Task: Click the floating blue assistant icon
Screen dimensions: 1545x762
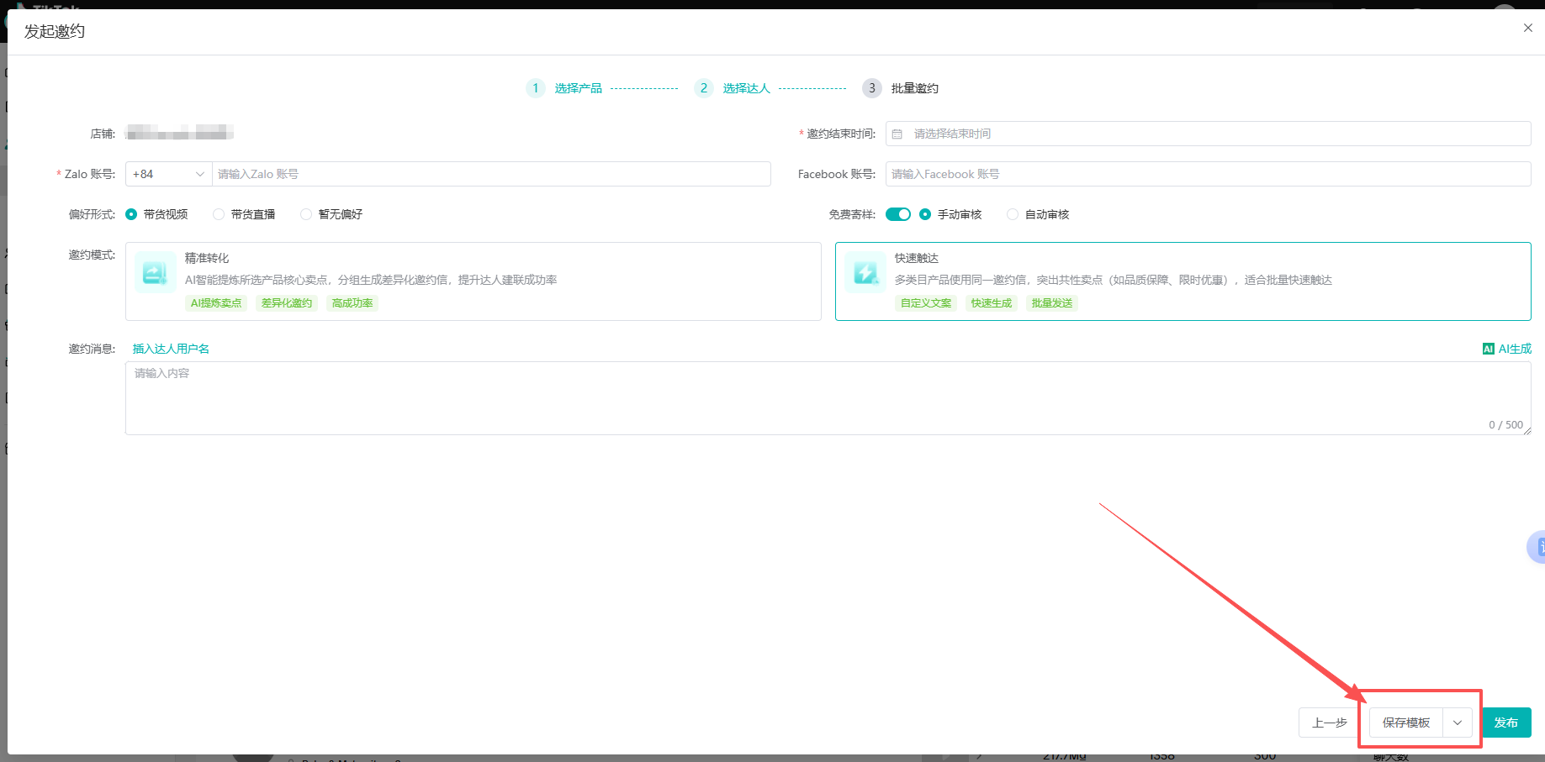Action: (1537, 548)
